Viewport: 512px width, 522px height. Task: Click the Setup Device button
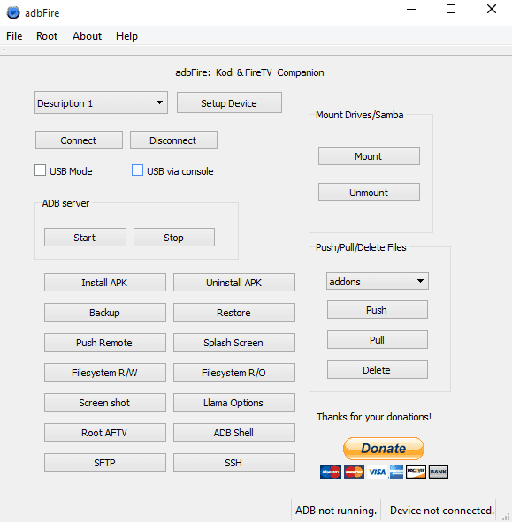pos(229,102)
